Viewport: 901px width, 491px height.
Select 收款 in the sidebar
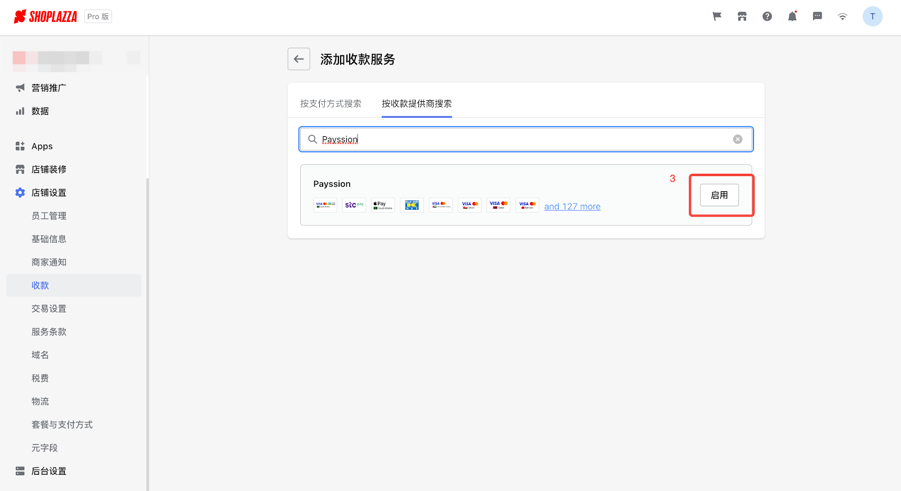(x=74, y=285)
